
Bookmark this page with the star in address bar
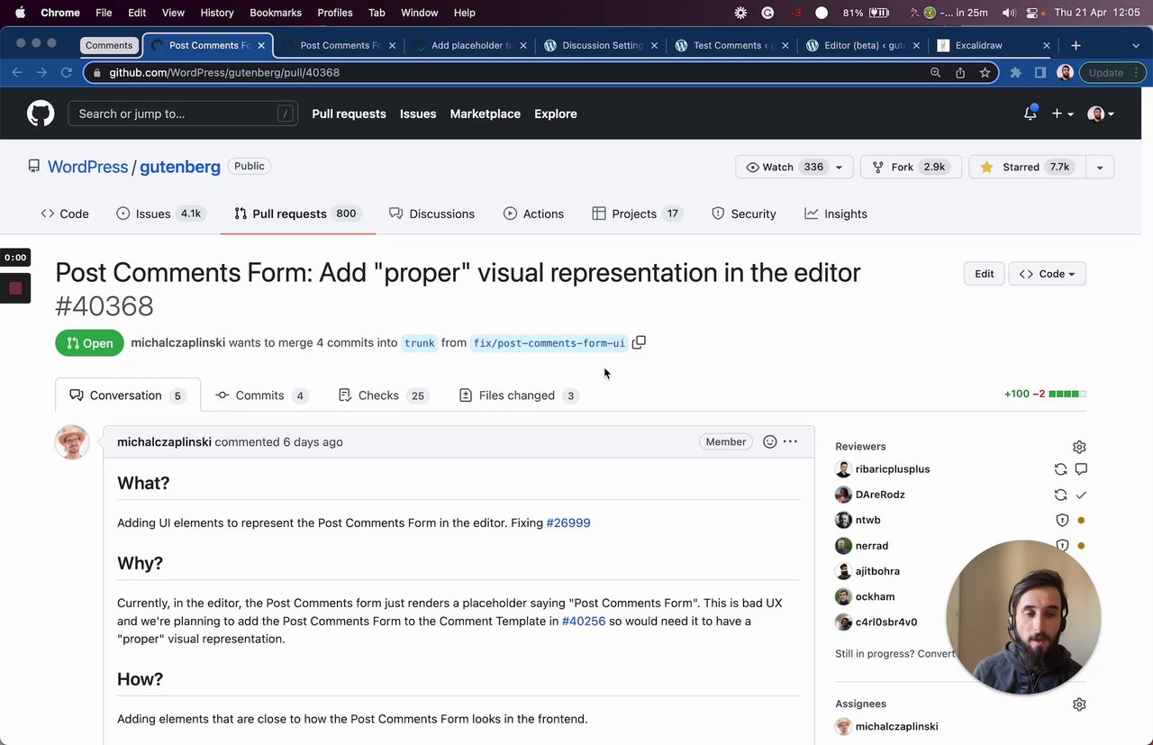click(985, 72)
